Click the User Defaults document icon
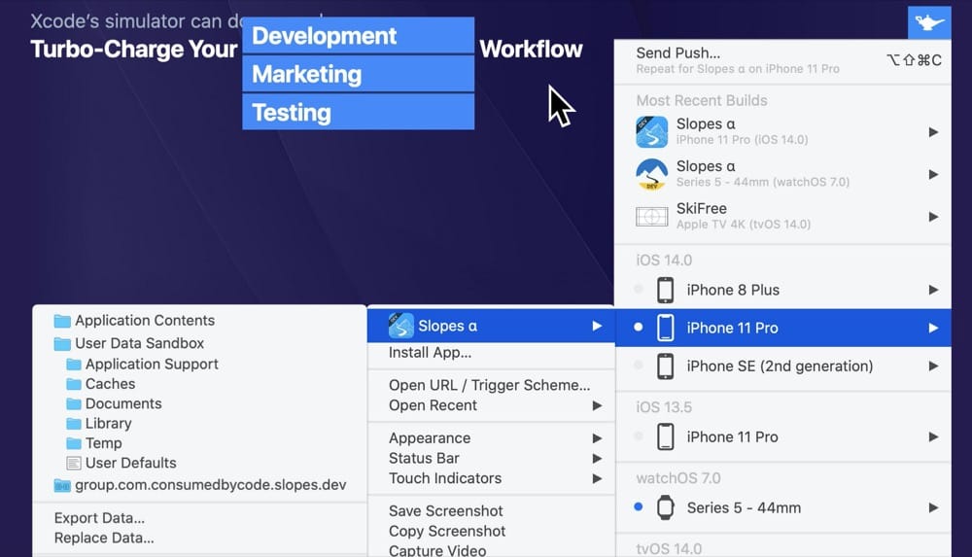This screenshot has width=972, height=557. pyautogui.click(x=74, y=463)
